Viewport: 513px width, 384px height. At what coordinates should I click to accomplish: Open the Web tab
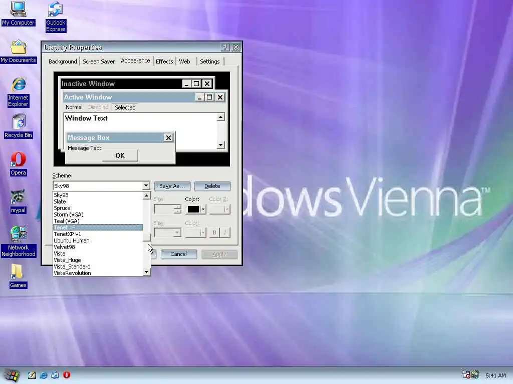(184, 61)
